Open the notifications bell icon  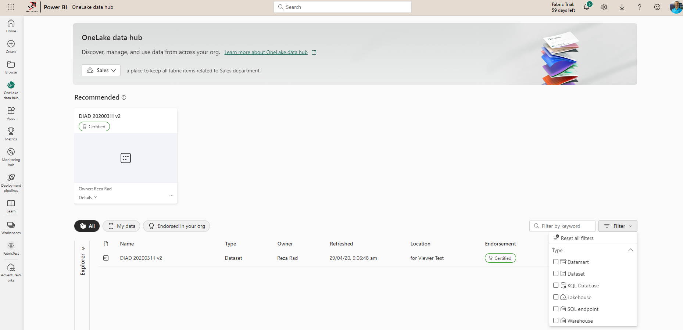587,7
